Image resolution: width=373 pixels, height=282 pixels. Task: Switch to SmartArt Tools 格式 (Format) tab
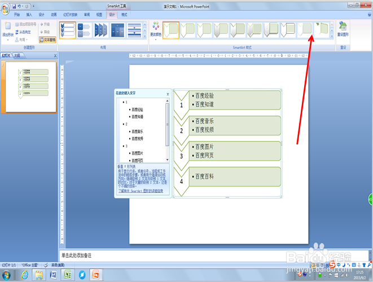(x=124, y=15)
